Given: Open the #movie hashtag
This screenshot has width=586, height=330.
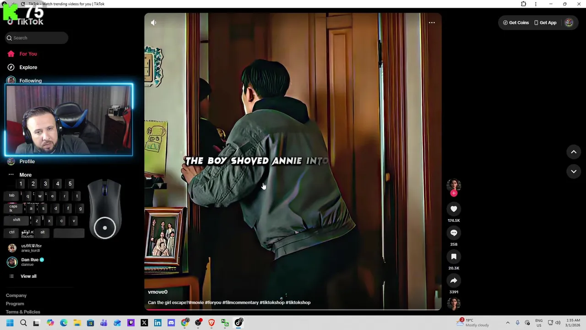Looking at the screenshot, I should click(x=196, y=302).
